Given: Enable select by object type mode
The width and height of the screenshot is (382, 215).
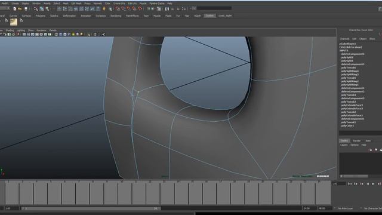Looking at the screenshot, I should [42, 9].
